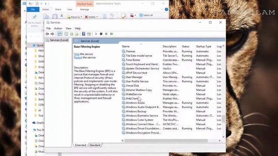Screen dimensions: 278x156
Task: Select Services (Local) in the console tree
Action: click(59, 40)
